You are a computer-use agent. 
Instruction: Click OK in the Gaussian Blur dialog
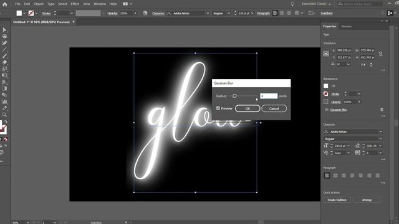click(248, 108)
